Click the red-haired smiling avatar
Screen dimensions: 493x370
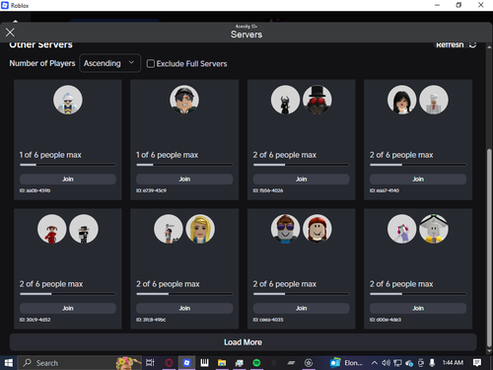[317, 229]
